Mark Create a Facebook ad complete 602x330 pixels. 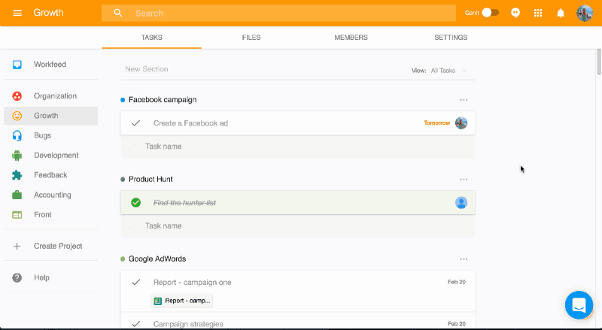(136, 123)
